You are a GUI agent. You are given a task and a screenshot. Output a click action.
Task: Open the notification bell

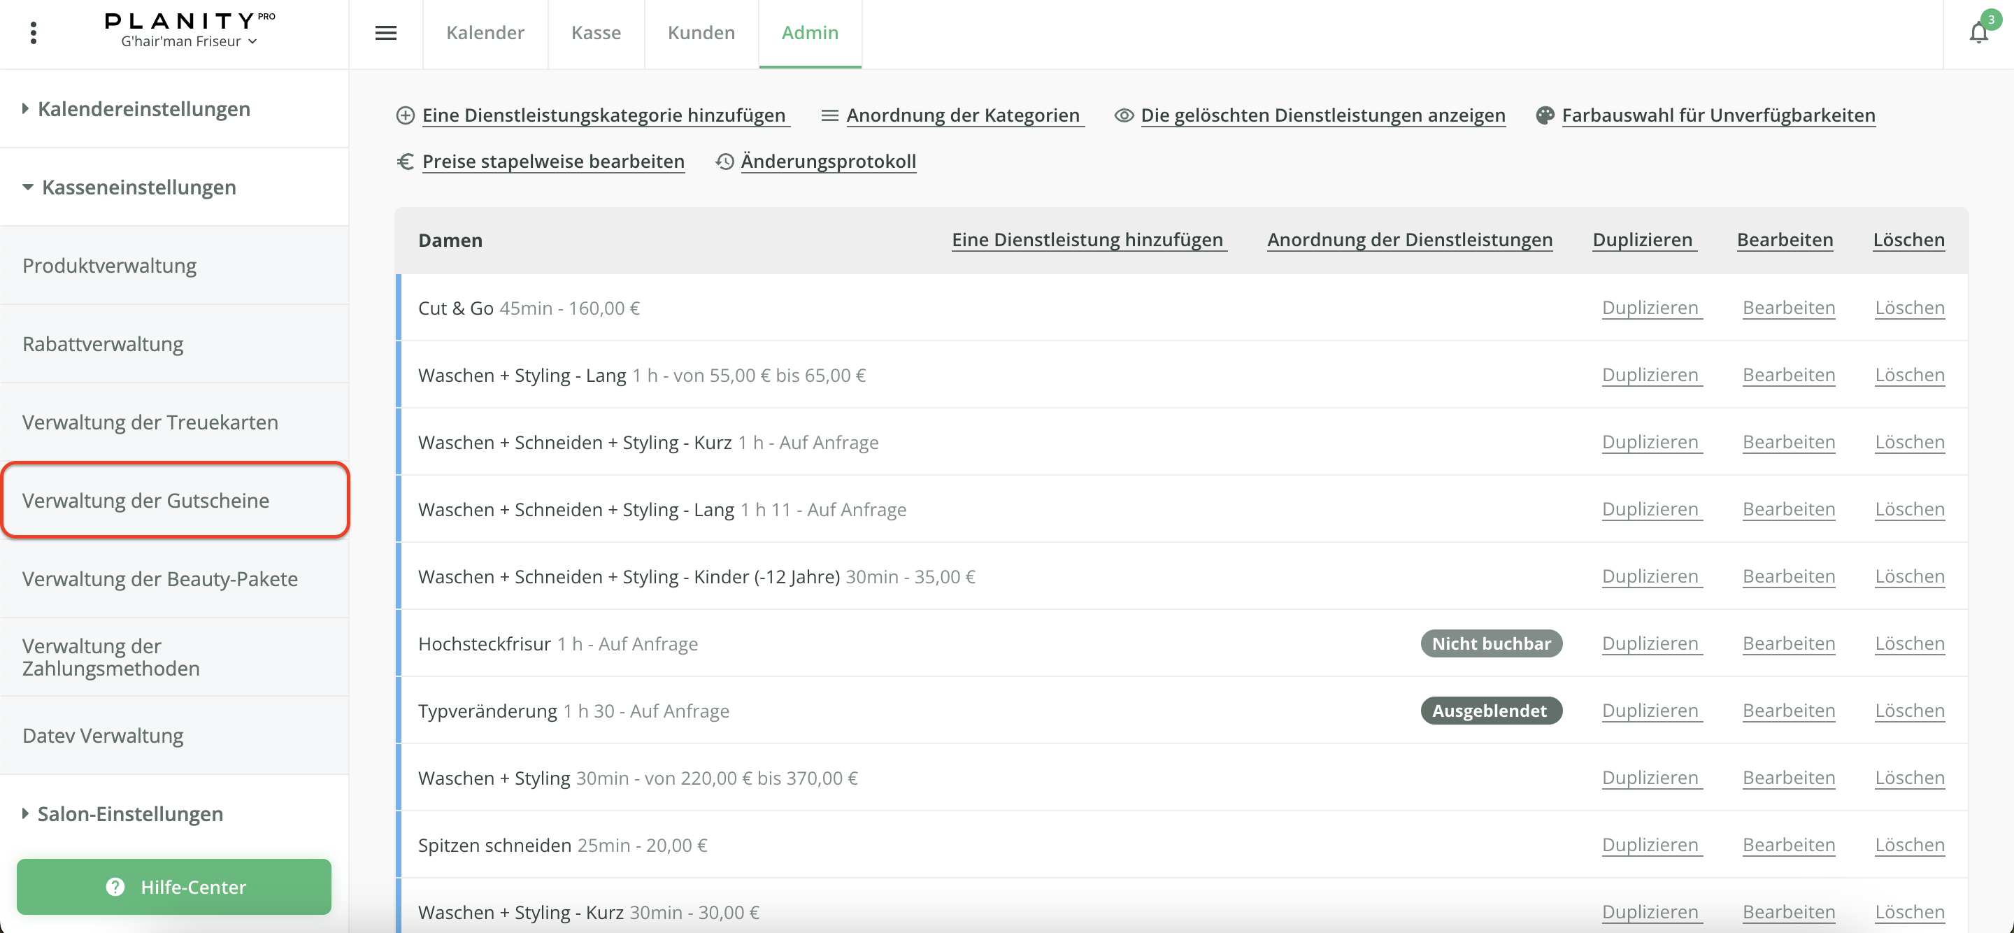1978,33
